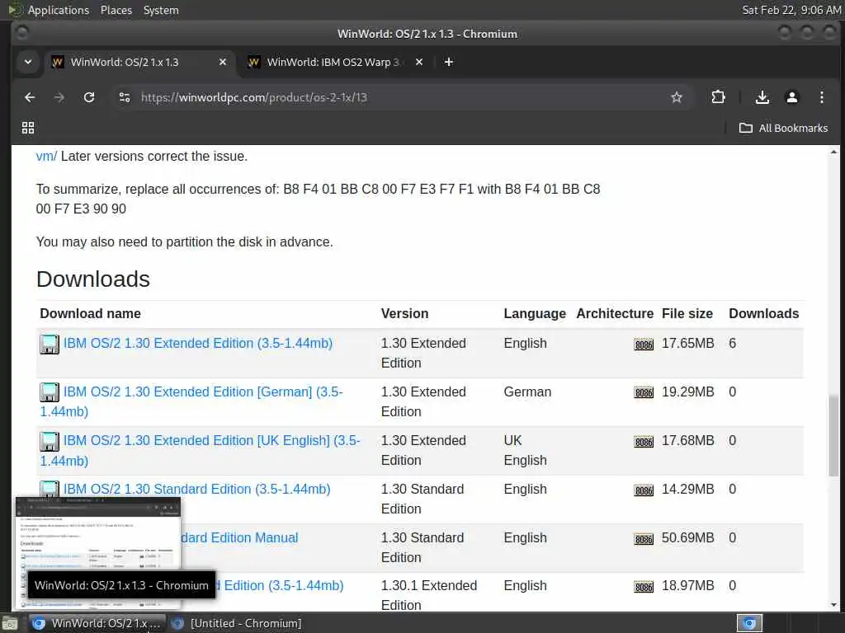Open the System menu
Viewport: 845px width, 633px height.
click(x=161, y=10)
